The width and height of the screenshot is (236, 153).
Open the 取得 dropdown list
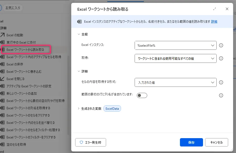click(x=175, y=58)
